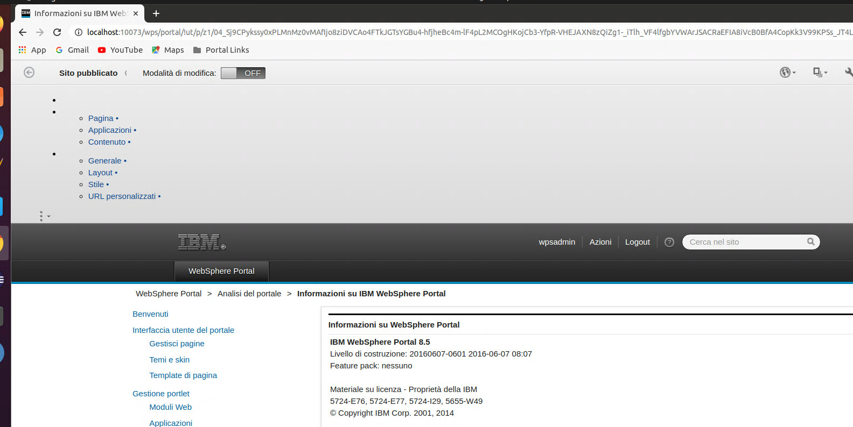
Task: Open the Temi e skin link
Action: pyautogui.click(x=169, y=360)
